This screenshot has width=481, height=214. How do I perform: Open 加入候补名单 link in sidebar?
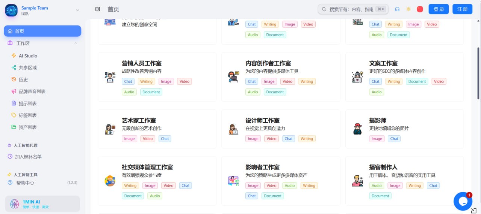click(x=28, y=157)
